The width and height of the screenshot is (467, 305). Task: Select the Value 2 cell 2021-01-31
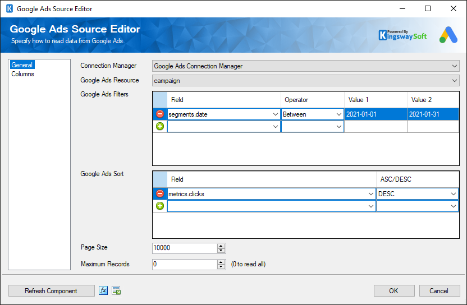[x=433, y=114]
